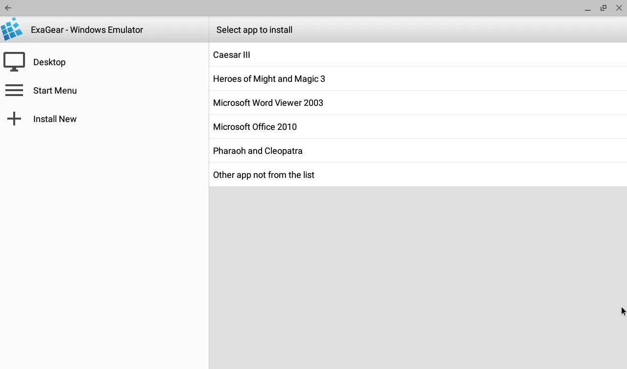This screenshot has width=627, height=369.
Task: Choose Caesar III from the app list
Action: pos(232,55)
